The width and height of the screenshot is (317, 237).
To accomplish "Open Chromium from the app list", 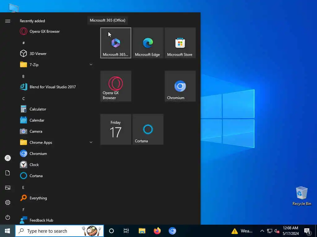I will pos(56,154).
